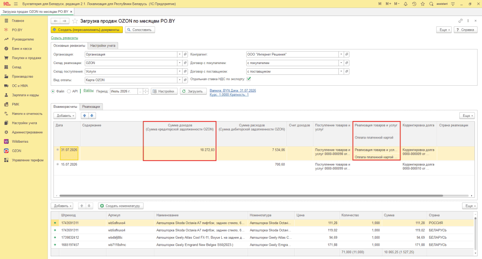Switch to Основные реквизиты tab
This screenshot has height=259, width=482.
69,46
